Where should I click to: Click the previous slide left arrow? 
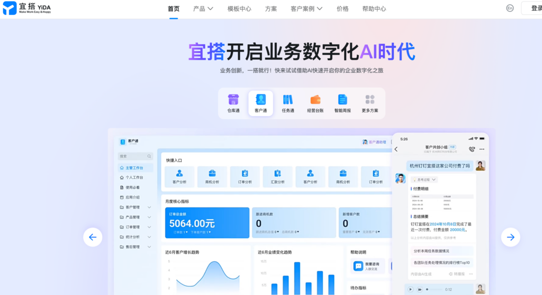click(93, 237)
